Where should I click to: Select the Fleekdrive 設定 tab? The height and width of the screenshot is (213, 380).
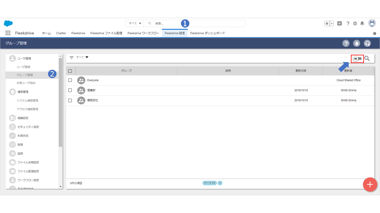tap(175, 33)
